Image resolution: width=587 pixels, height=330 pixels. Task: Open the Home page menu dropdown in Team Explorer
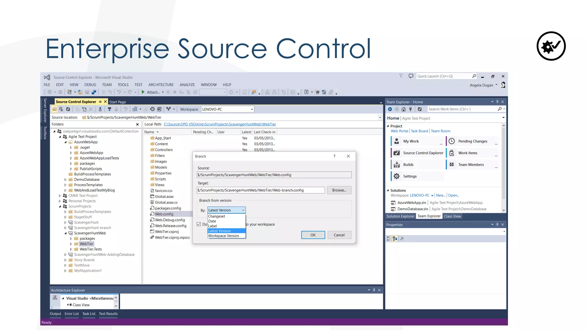pos(504,118)
